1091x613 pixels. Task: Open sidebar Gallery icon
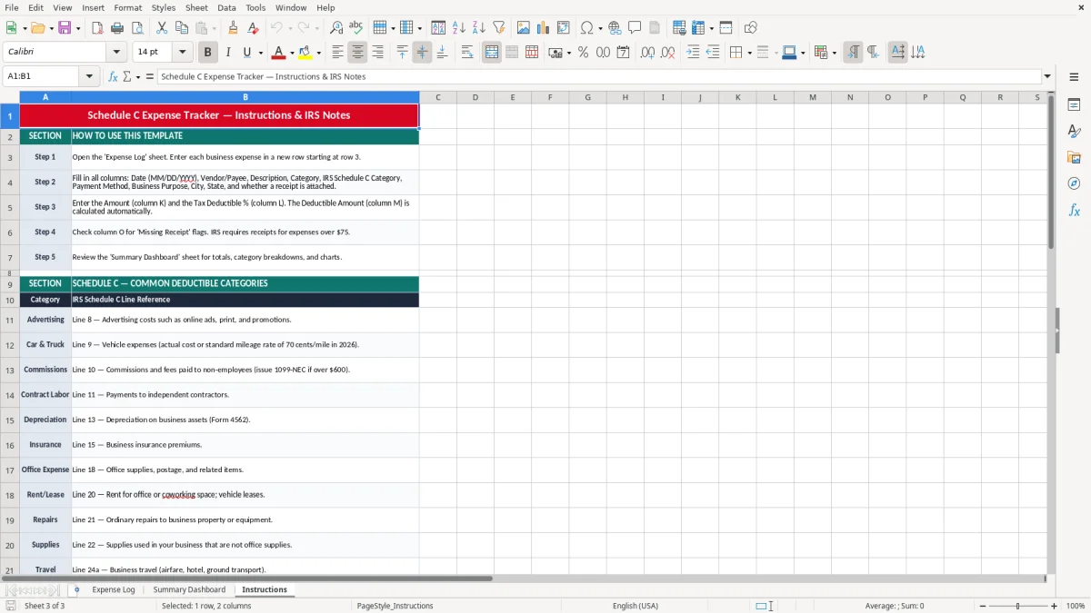click(1074, 157)
